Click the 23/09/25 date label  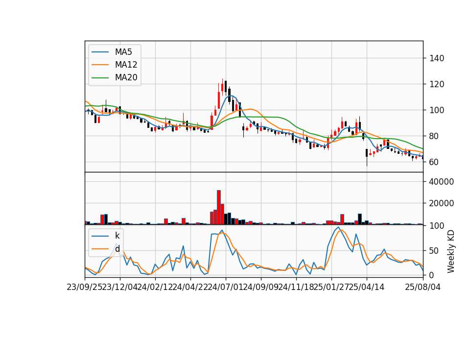coord(84,287)
